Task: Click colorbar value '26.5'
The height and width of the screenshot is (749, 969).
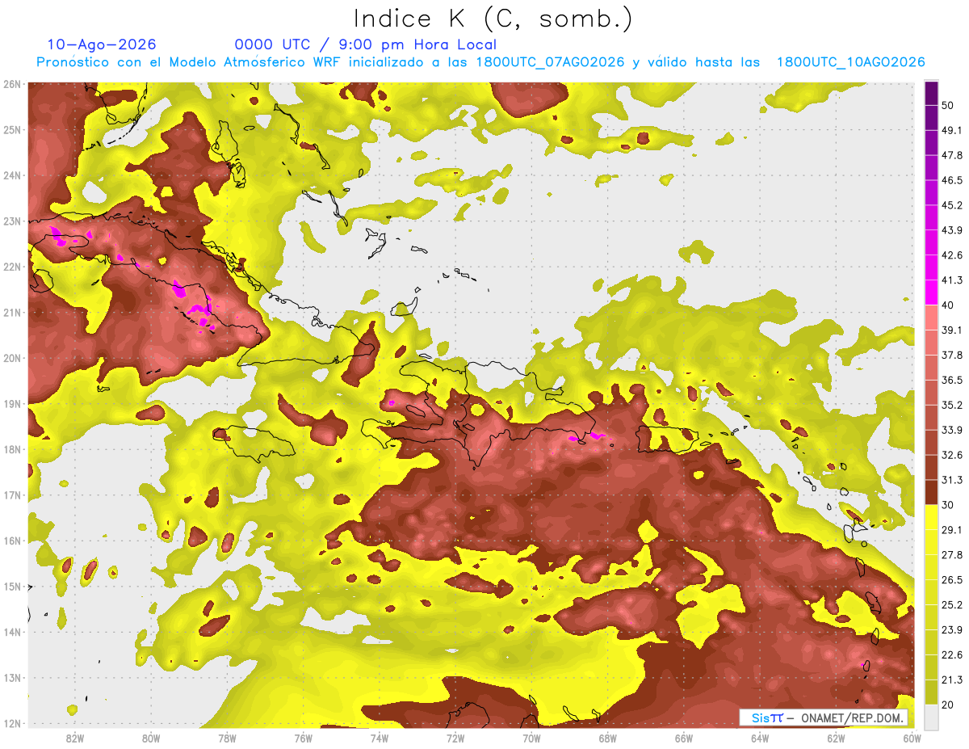Action: click(951, 579)
